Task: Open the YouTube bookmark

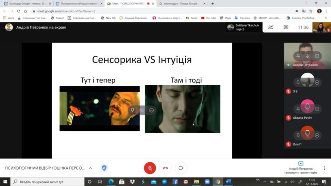Action: pyautogui.click(x=208, y=18)
